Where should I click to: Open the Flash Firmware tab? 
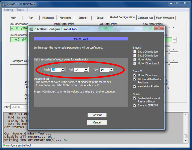pos(165,18)
